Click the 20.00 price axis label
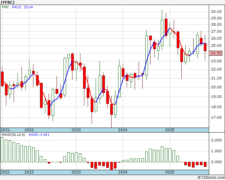This screenshot has height=180, width=225. pyautogui.click(x=216, y=87)
